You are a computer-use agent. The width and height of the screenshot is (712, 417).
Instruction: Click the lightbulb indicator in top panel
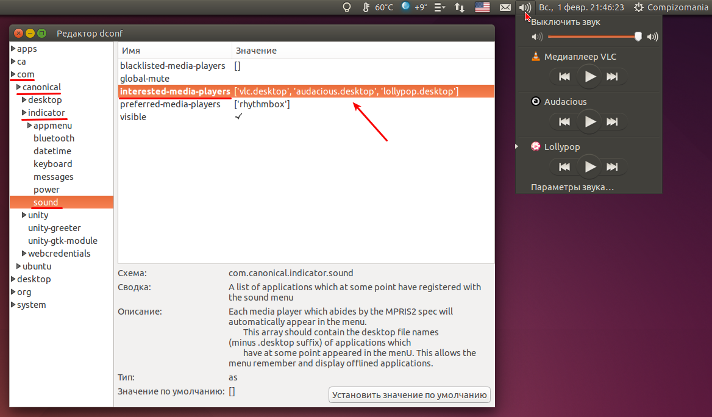click(347, 7)
